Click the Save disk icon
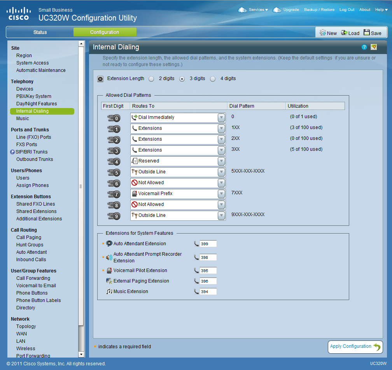This screenshot has width=392, height=370. (x=367, y=33)
